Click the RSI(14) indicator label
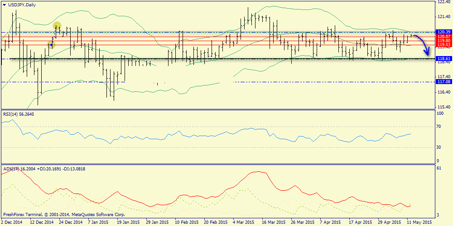 tap(18, 114)
